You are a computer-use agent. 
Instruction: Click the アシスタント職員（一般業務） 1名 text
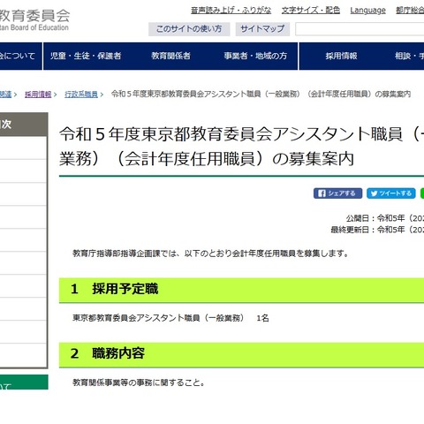170,318
